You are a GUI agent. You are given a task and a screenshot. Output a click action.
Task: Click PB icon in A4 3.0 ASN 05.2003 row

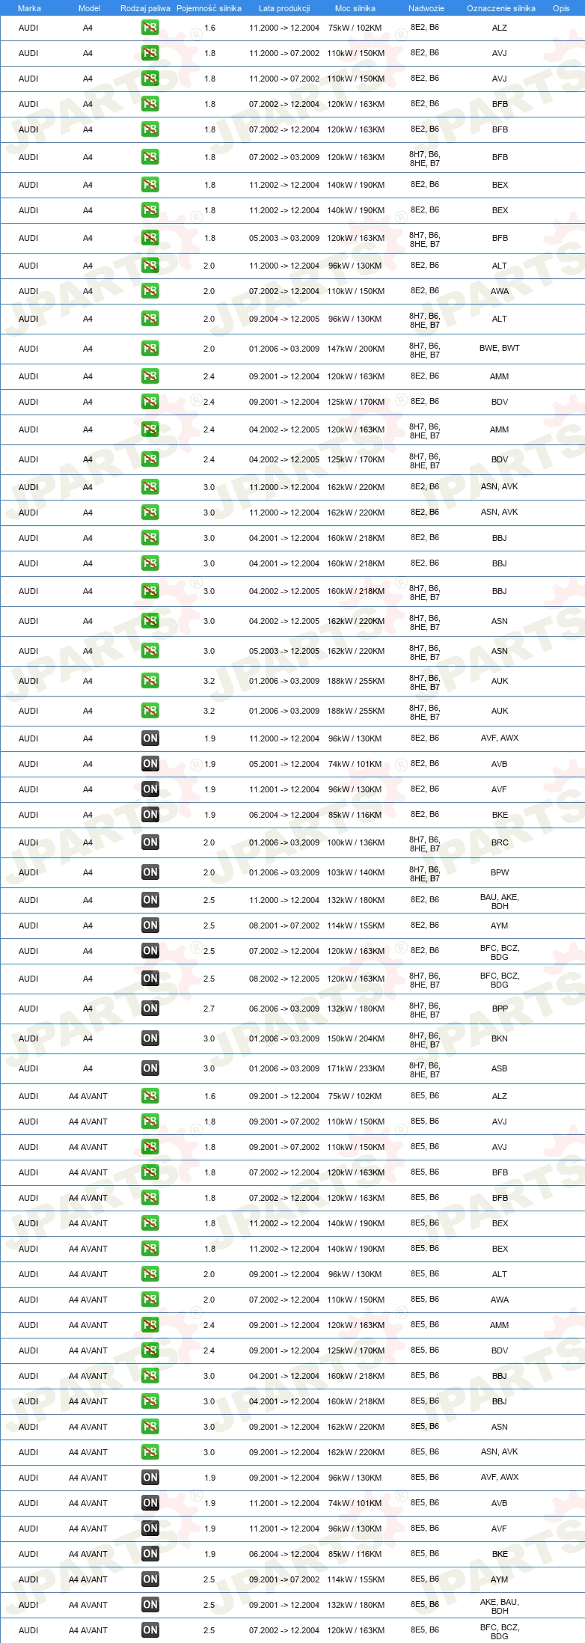pos(150,651)
